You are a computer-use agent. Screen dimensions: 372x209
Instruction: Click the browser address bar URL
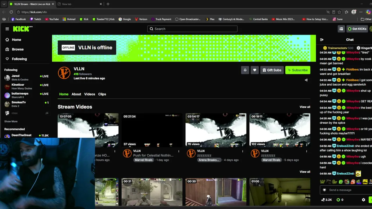pyautogui.click(x=34, y=12)
